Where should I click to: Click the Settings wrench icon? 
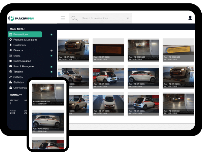click(10, 77)
